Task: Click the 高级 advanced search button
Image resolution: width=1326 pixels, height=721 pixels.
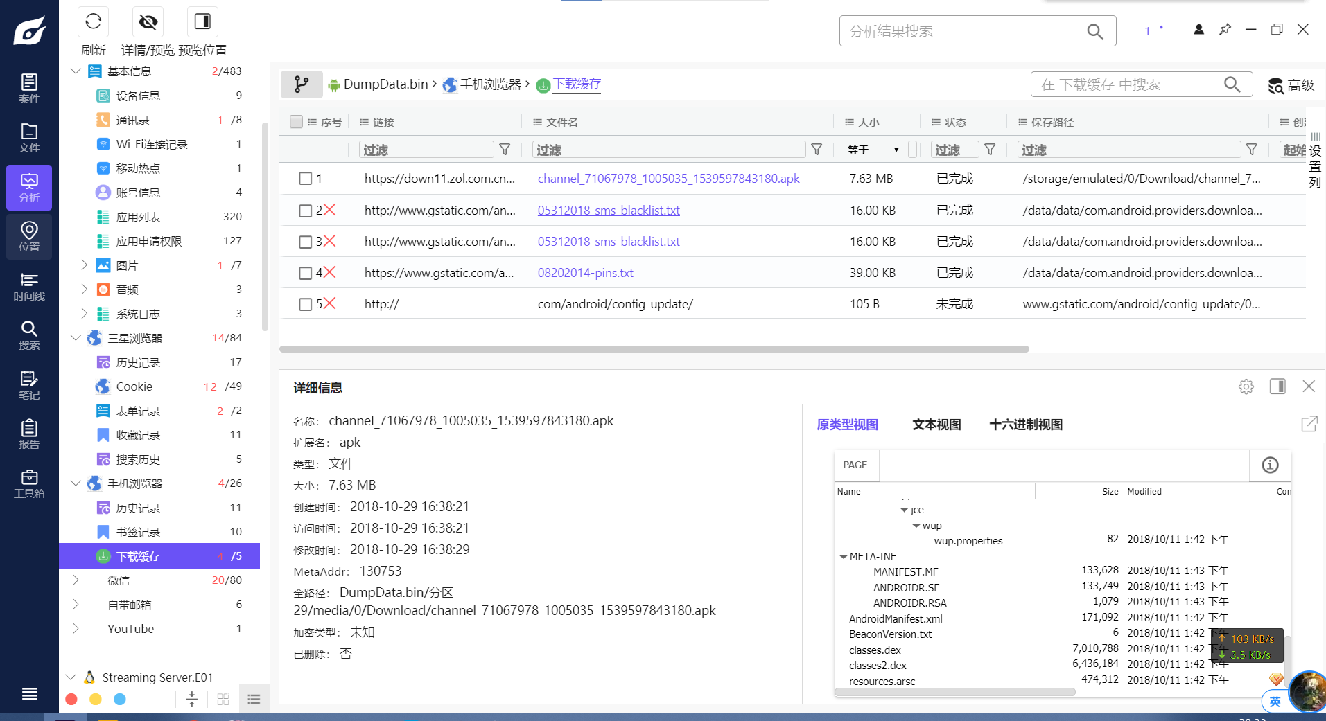Action: (1291, 85)
